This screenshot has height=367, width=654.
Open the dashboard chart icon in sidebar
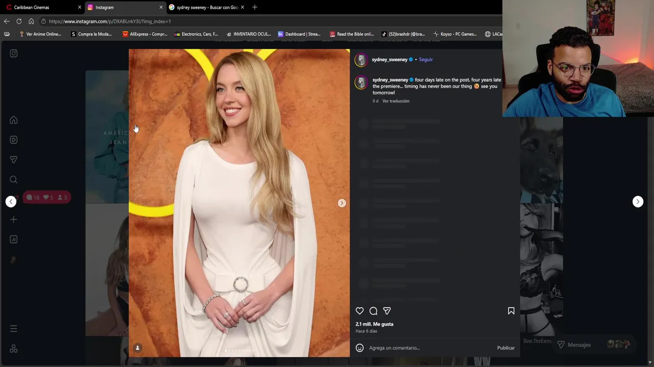[x=14, y=239]
